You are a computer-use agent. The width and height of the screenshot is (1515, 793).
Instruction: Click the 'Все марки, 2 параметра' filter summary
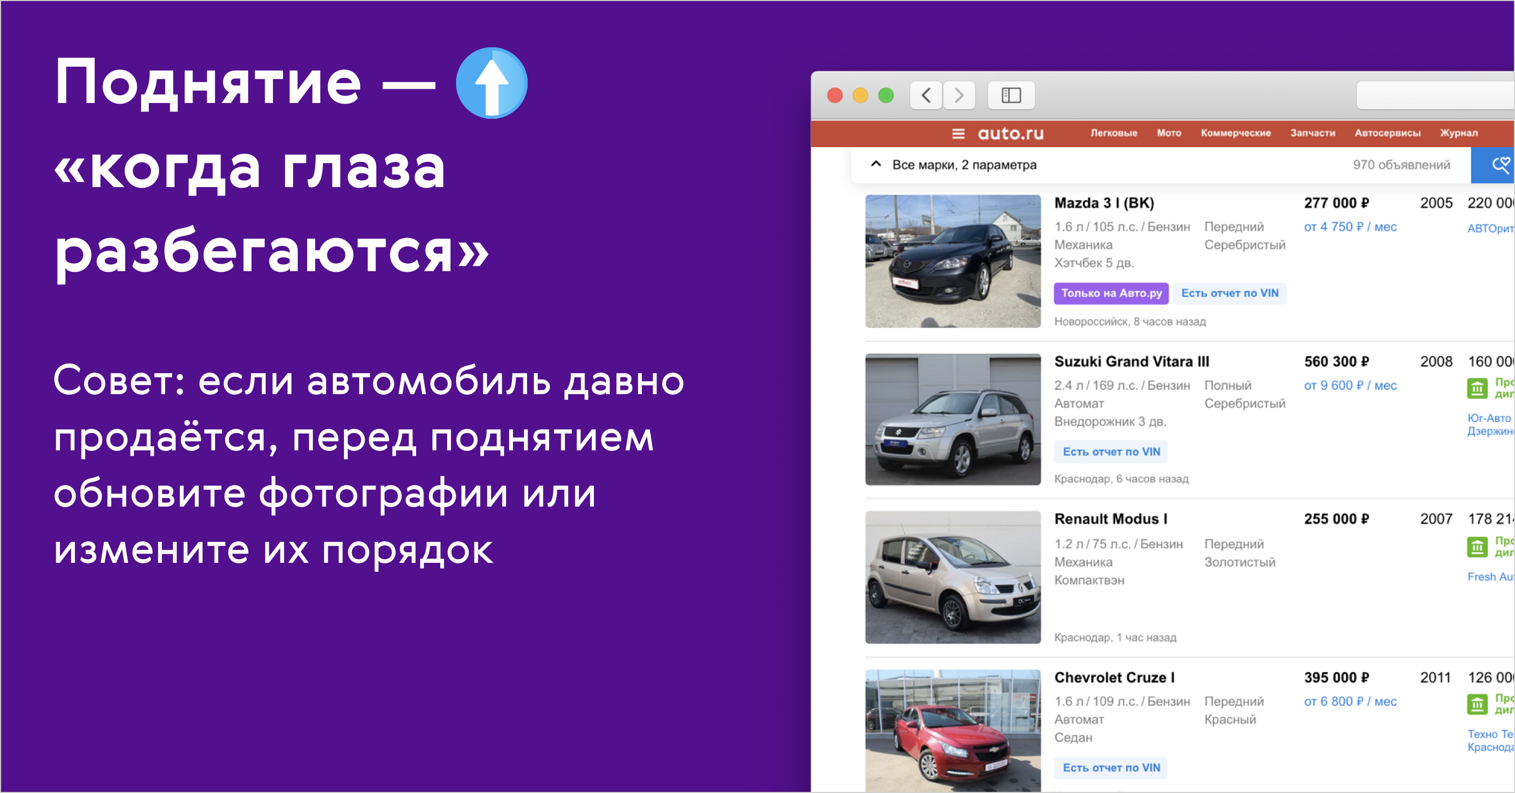point(964,165)
